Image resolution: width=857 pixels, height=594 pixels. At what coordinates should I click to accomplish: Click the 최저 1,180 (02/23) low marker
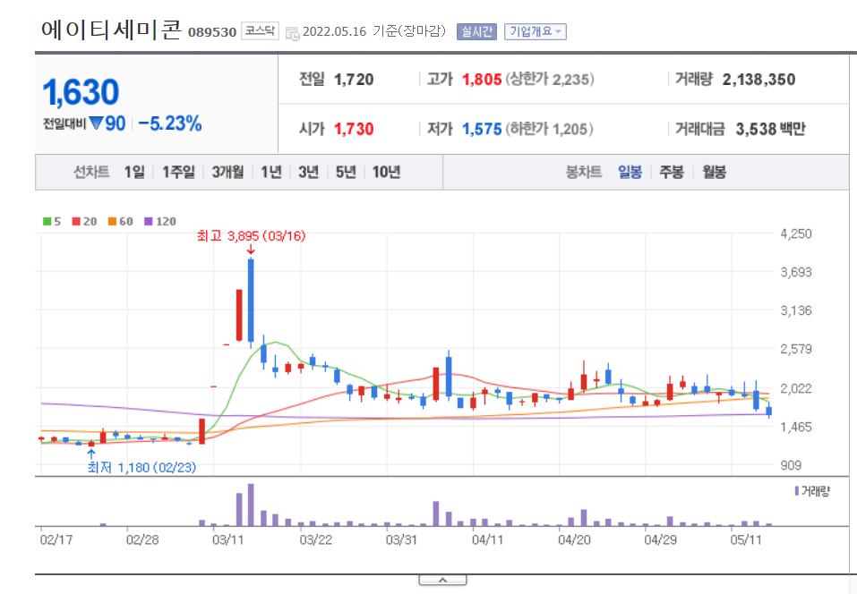pos(141,467)
